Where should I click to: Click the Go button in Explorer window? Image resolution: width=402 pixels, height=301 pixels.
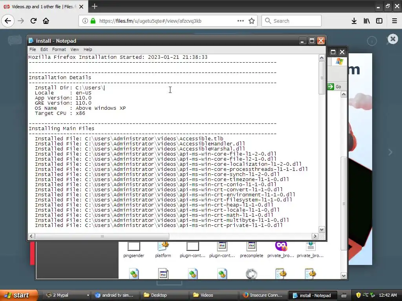334,87
